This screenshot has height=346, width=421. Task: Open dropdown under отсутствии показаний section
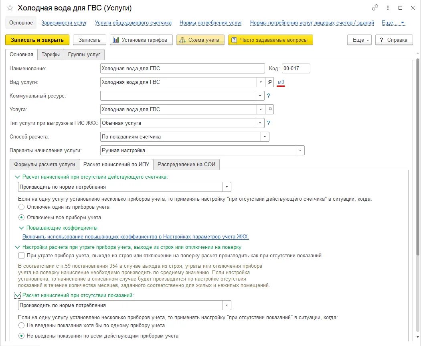tap(227, 305)
